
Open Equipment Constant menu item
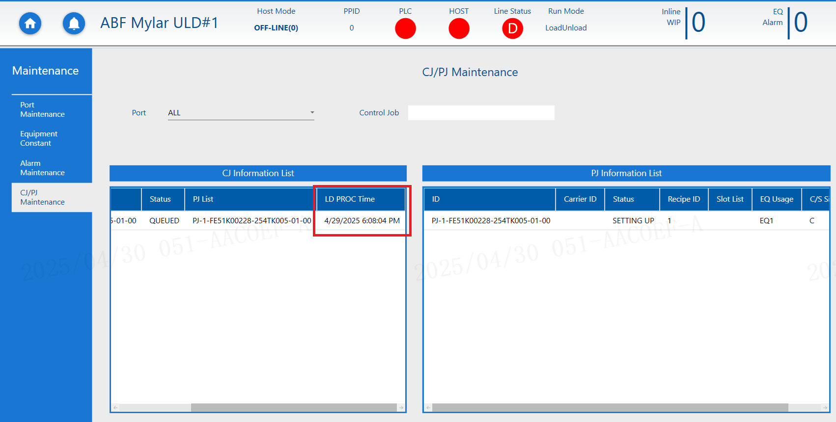click(39, 138)
